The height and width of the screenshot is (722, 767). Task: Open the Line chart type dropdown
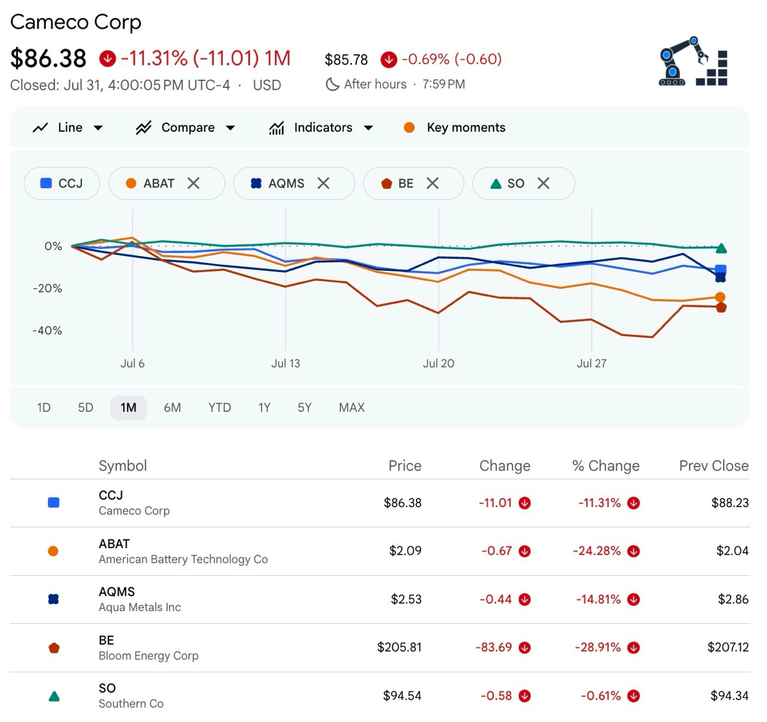point(67,128)
